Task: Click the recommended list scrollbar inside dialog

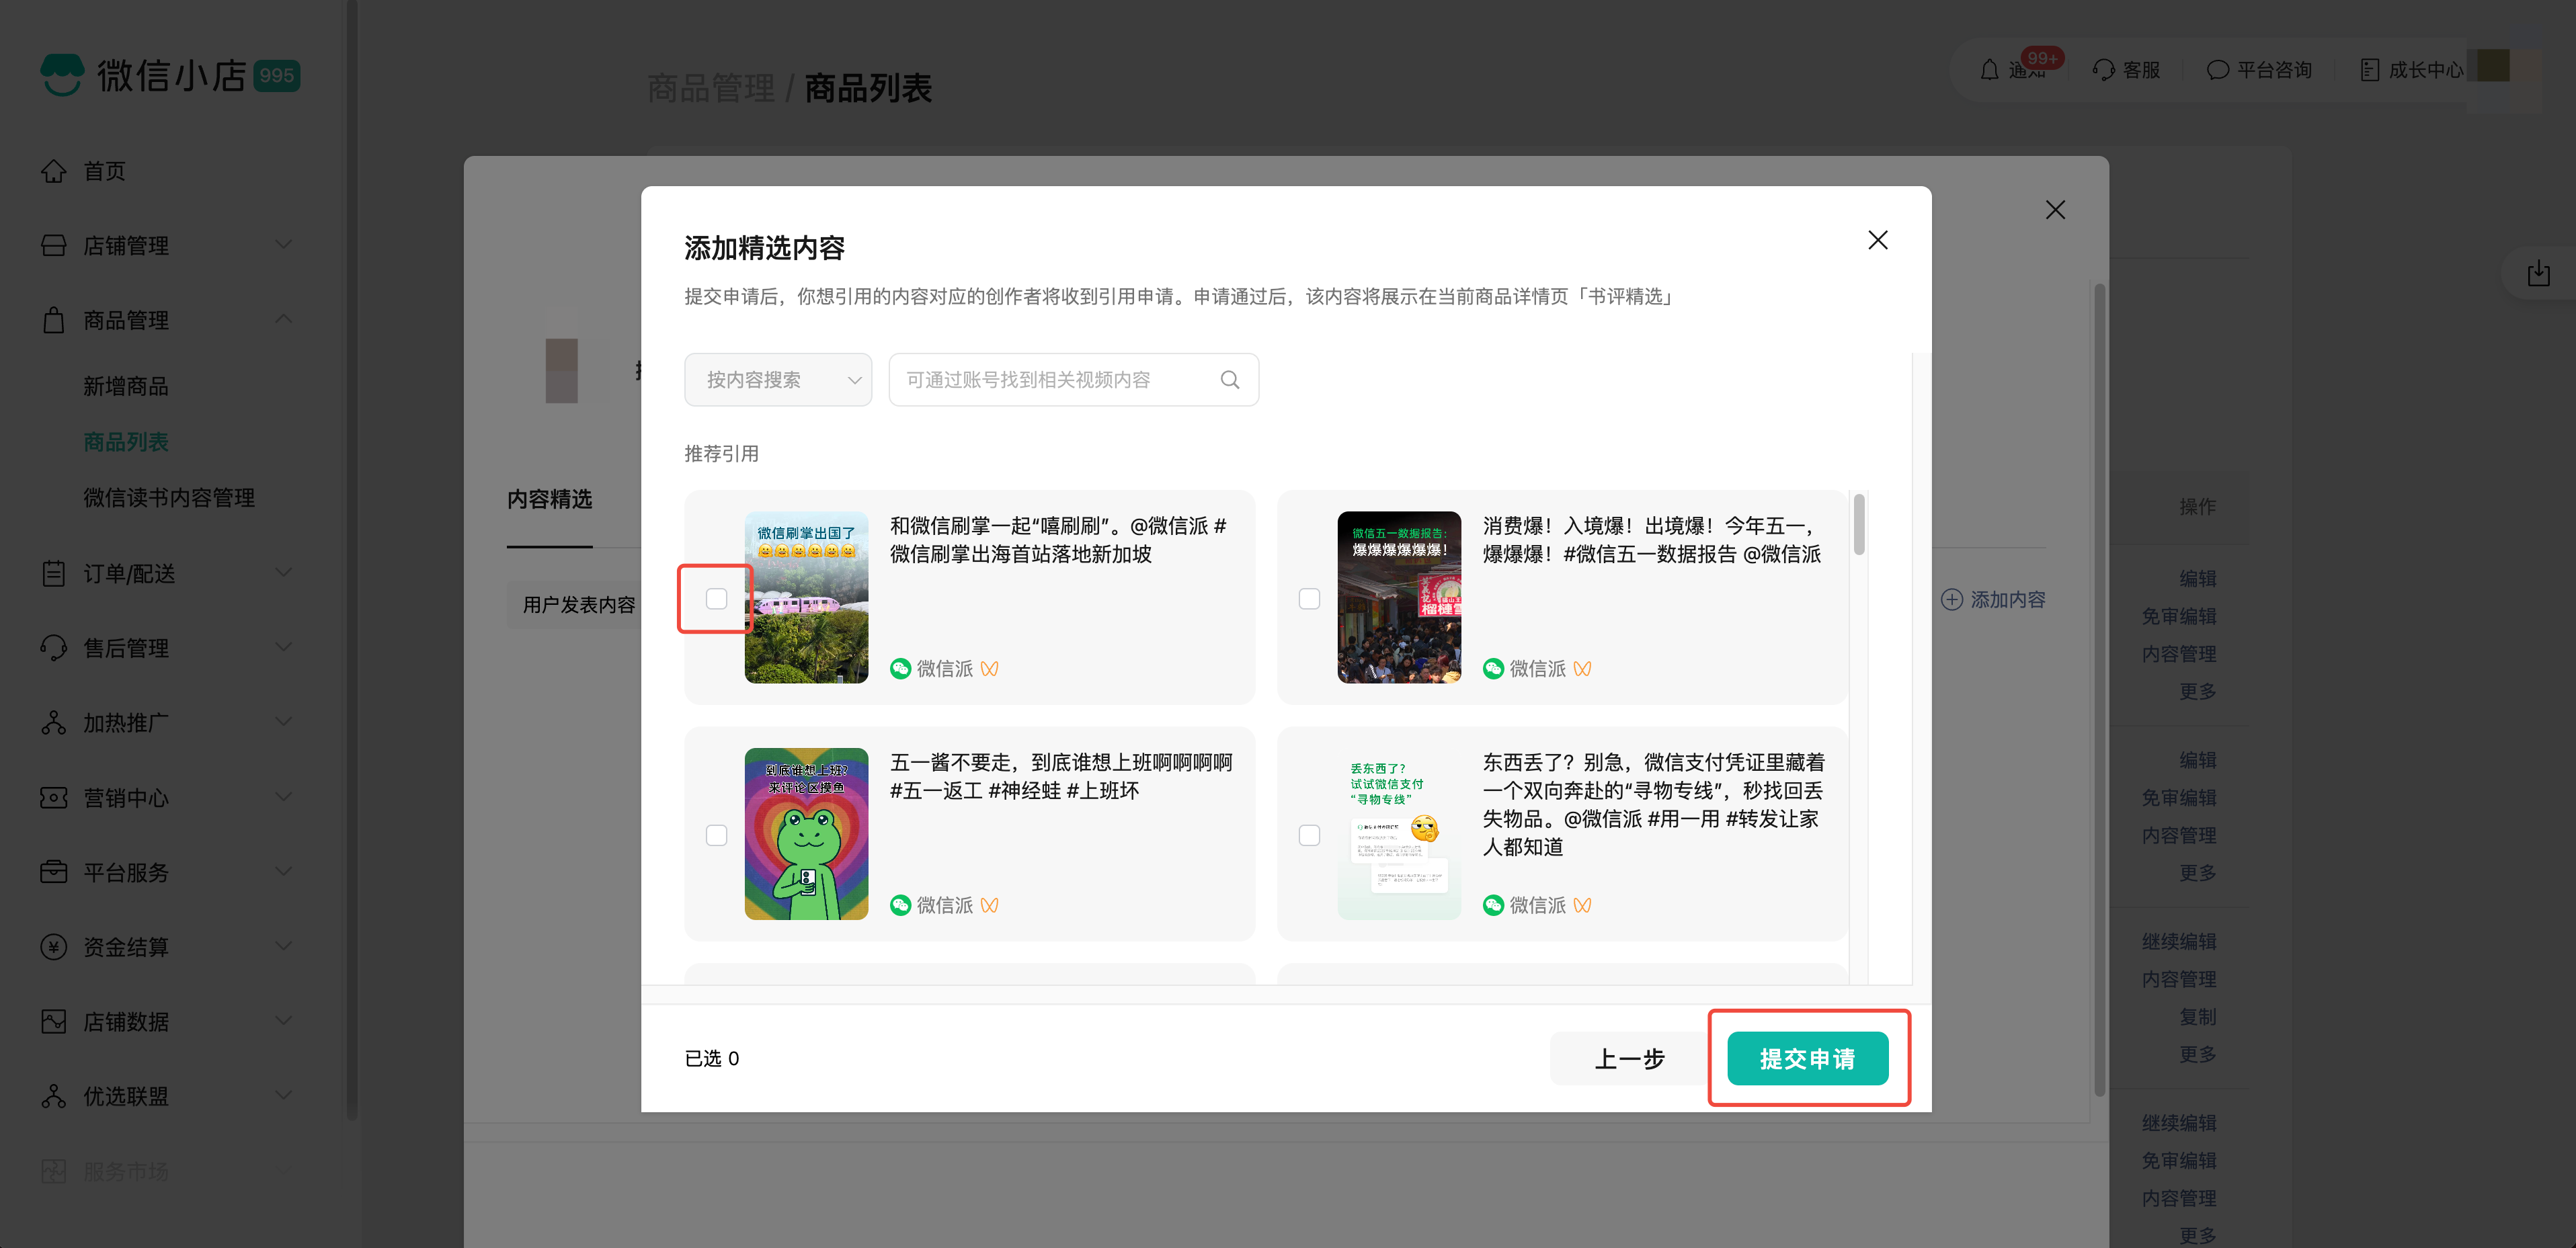Action: (1859, 525)
